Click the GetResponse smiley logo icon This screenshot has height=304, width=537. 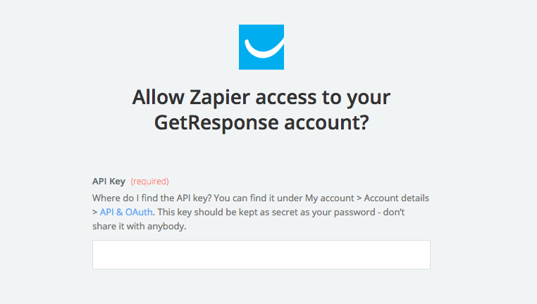tap(261, 47)
